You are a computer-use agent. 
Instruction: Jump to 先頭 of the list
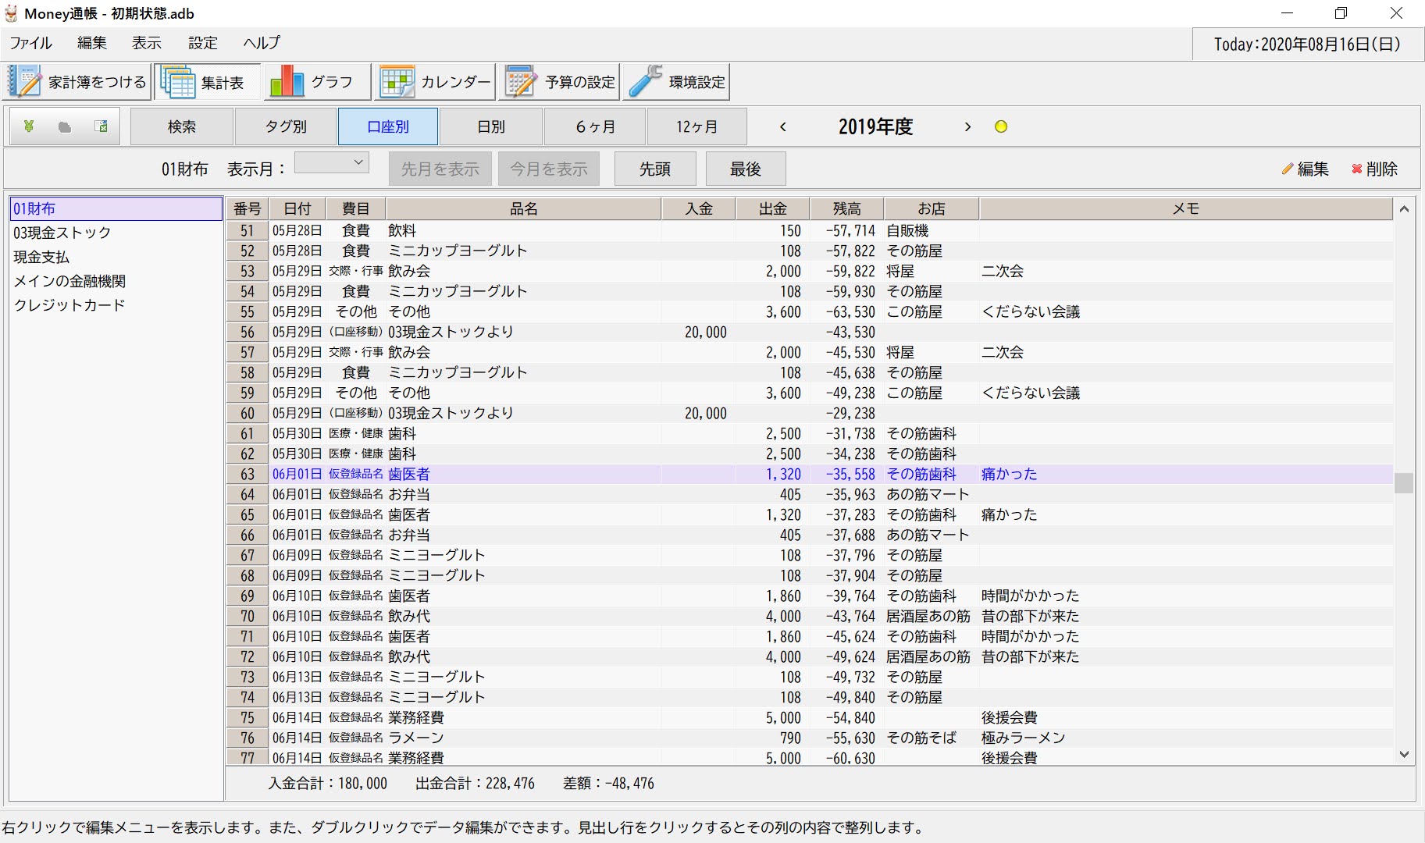pos(655,169)
